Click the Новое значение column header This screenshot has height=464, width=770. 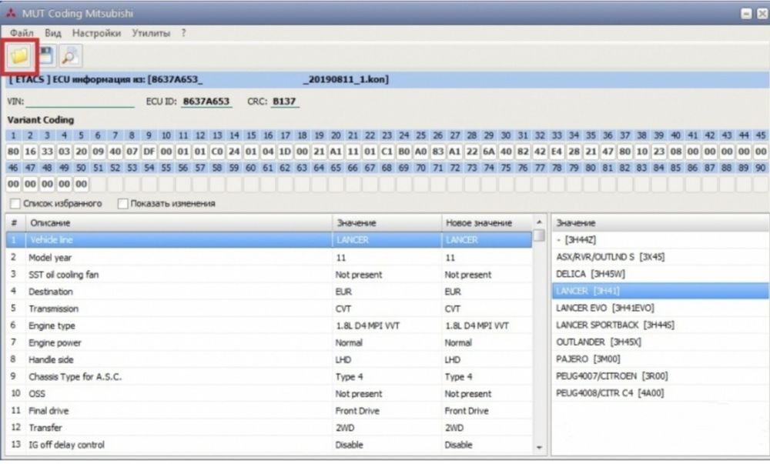click(487, 222)
